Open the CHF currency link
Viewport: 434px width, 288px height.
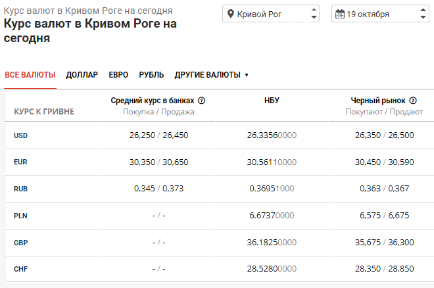click(20, 268)
